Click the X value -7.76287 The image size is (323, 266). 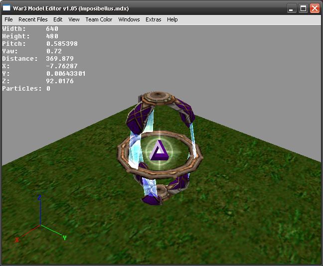(62, 66)
